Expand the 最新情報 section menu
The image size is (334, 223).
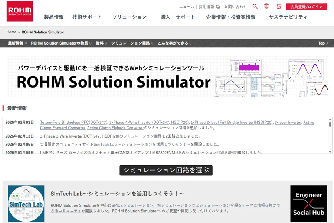(17, 43)
